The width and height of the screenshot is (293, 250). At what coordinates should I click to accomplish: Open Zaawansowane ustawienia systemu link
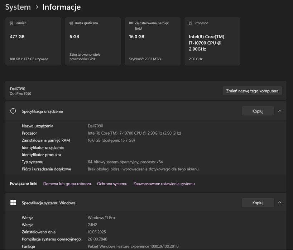pos(164,184)
